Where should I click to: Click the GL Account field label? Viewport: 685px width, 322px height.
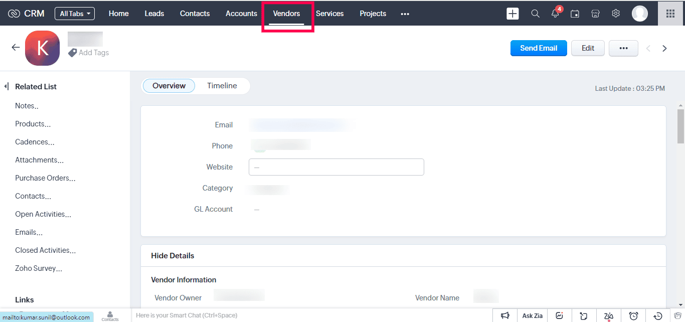(x=213, y=209)
